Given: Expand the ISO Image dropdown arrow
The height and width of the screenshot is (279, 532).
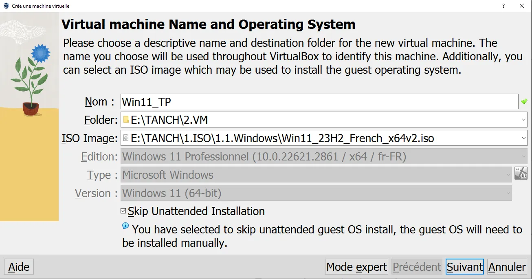Looking at the screenshot, I should coord(523,138).
